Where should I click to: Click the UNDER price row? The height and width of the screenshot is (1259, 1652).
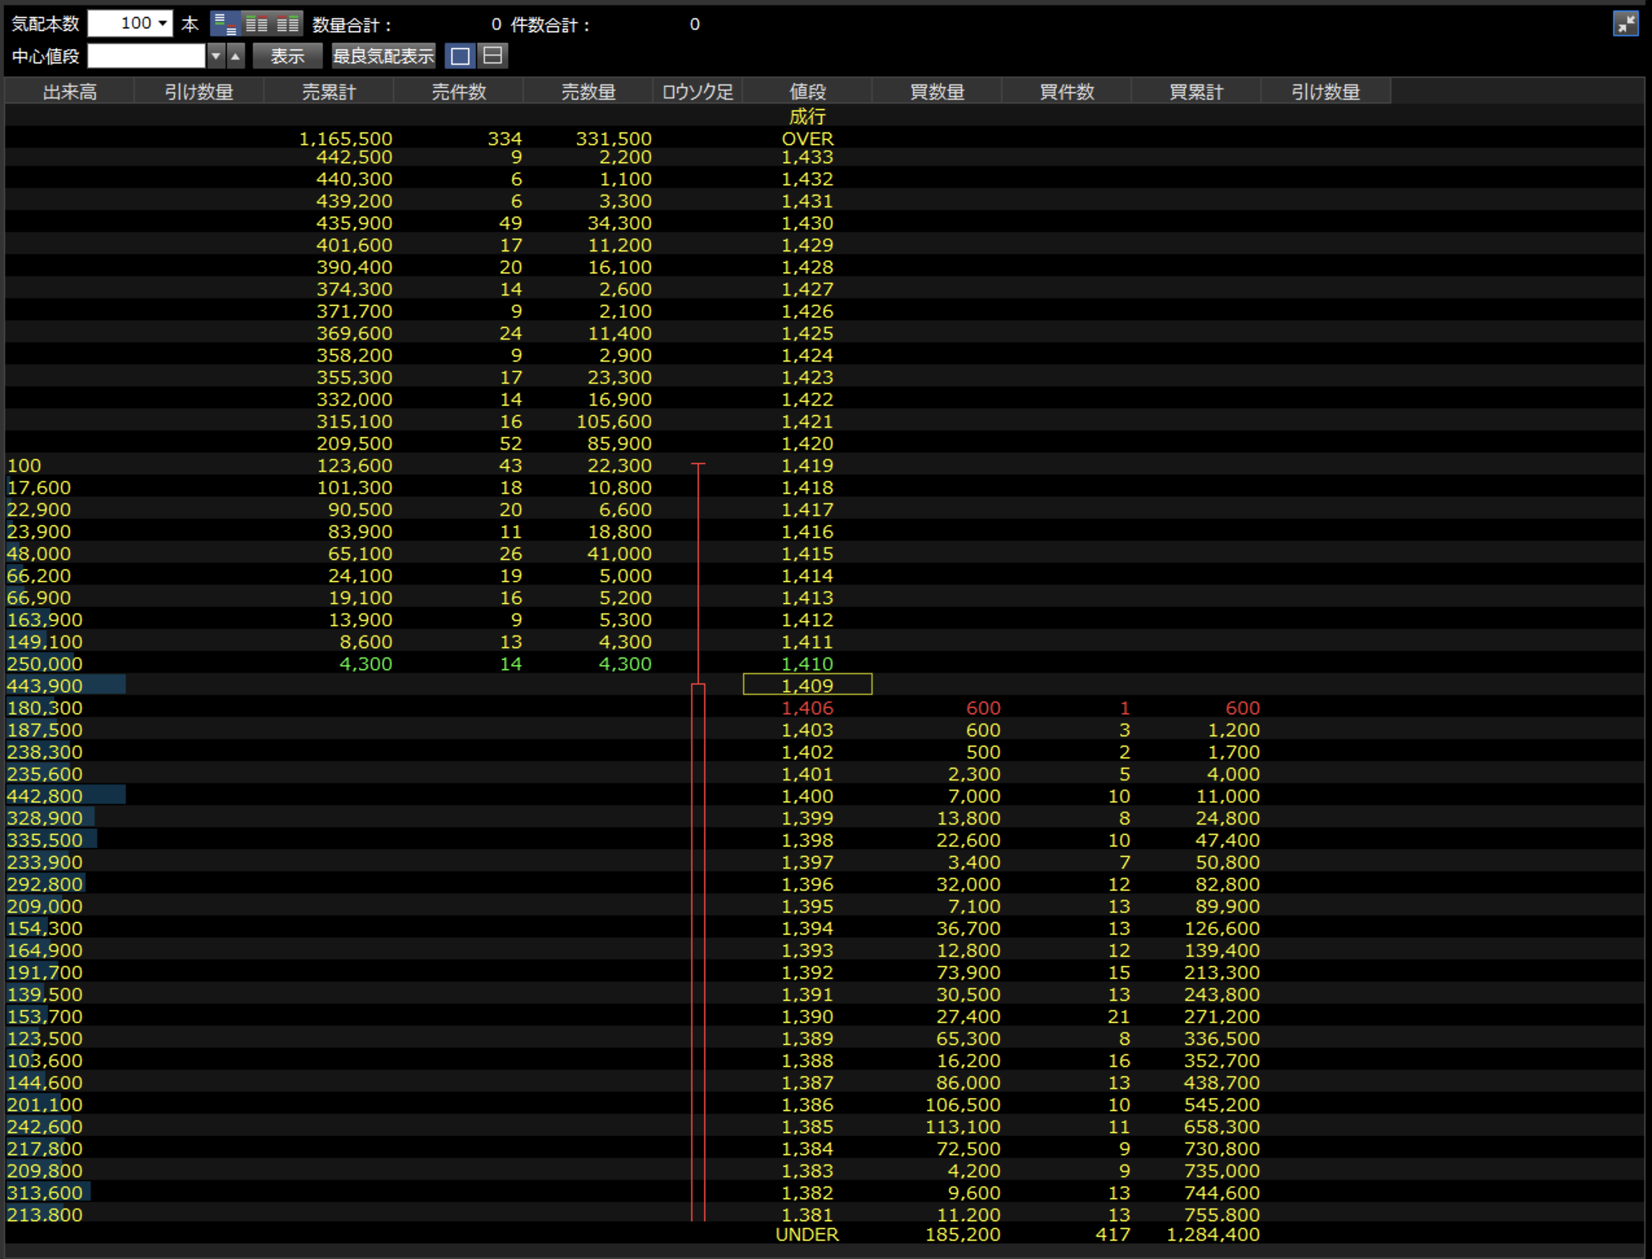click(x=807, y=1234)
